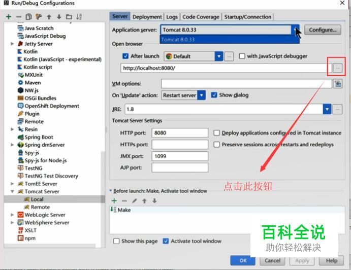
Task: Toggle the After launch checkbox
Action: [125, 56]
